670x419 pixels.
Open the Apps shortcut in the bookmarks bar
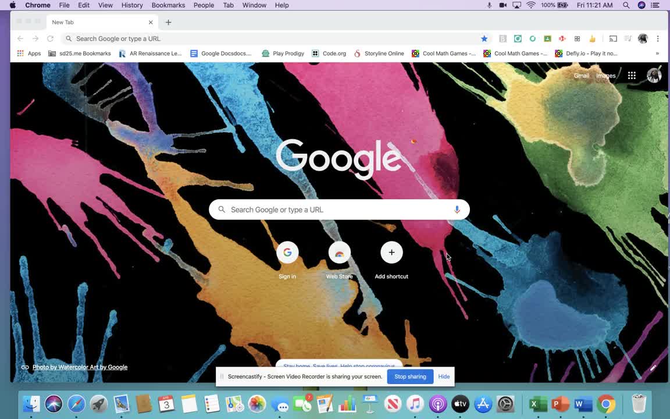click(29, 54)
